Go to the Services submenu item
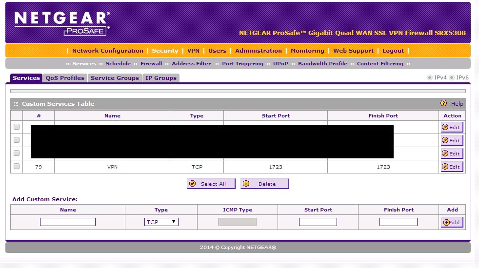 (84, 63)
